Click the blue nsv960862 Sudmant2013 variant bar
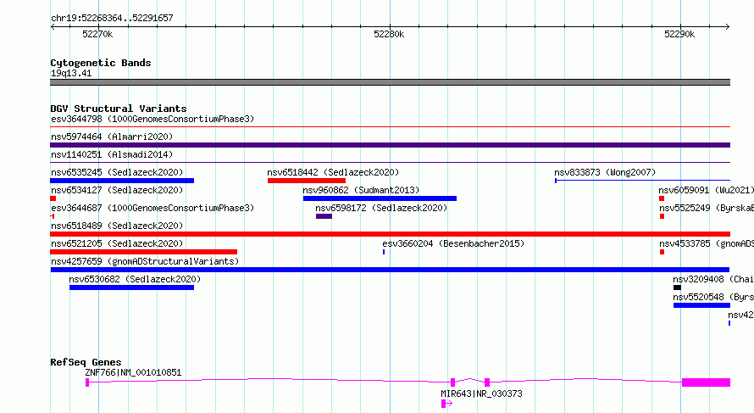The width and height of the screenshot is (754, 413). 380,198
